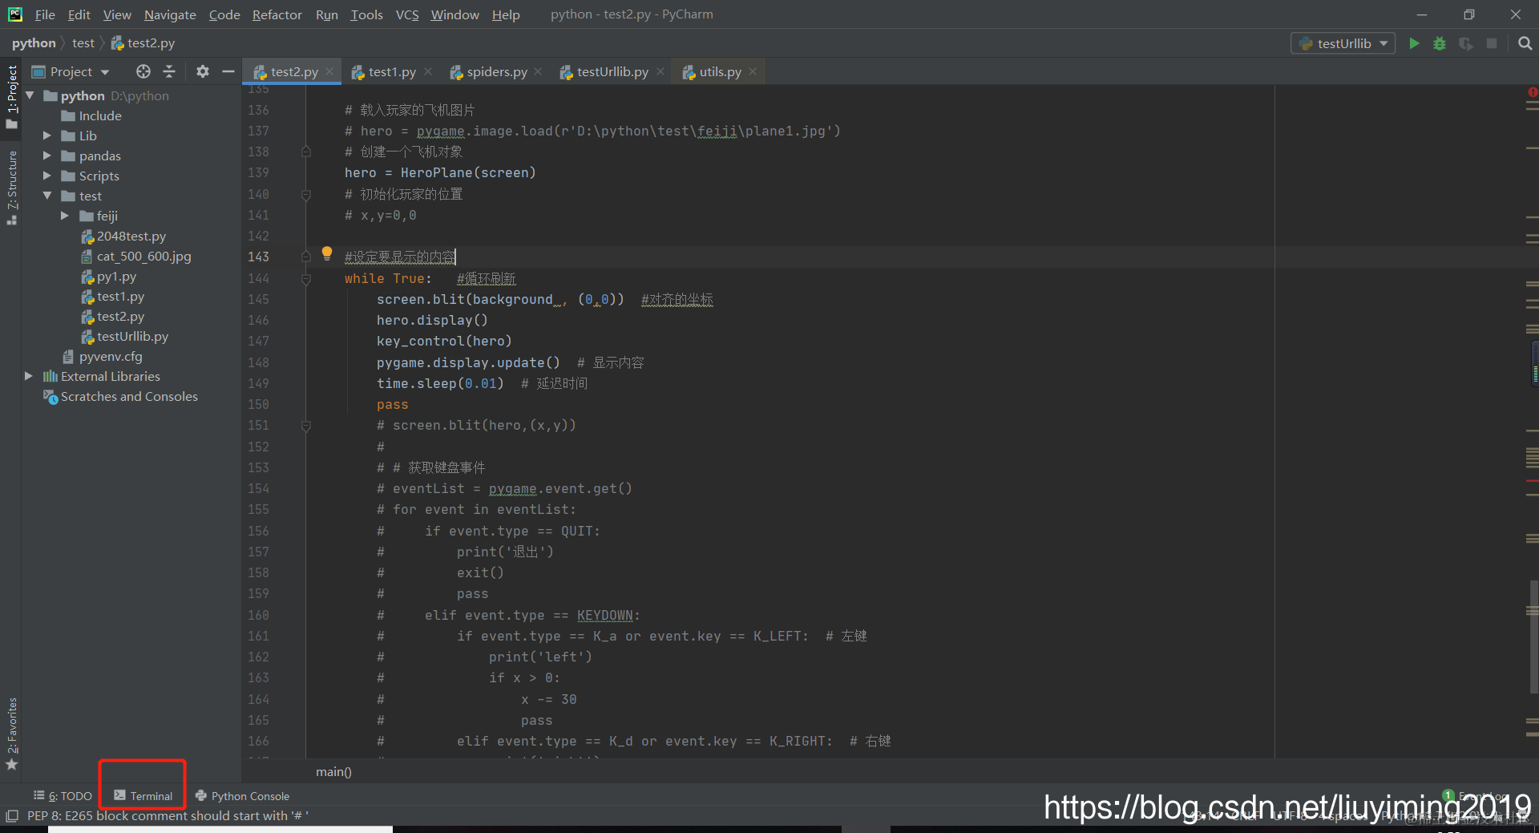Start debugging with the bug icon
This screenshot has height=833, width=1539.
point(1440,43)
